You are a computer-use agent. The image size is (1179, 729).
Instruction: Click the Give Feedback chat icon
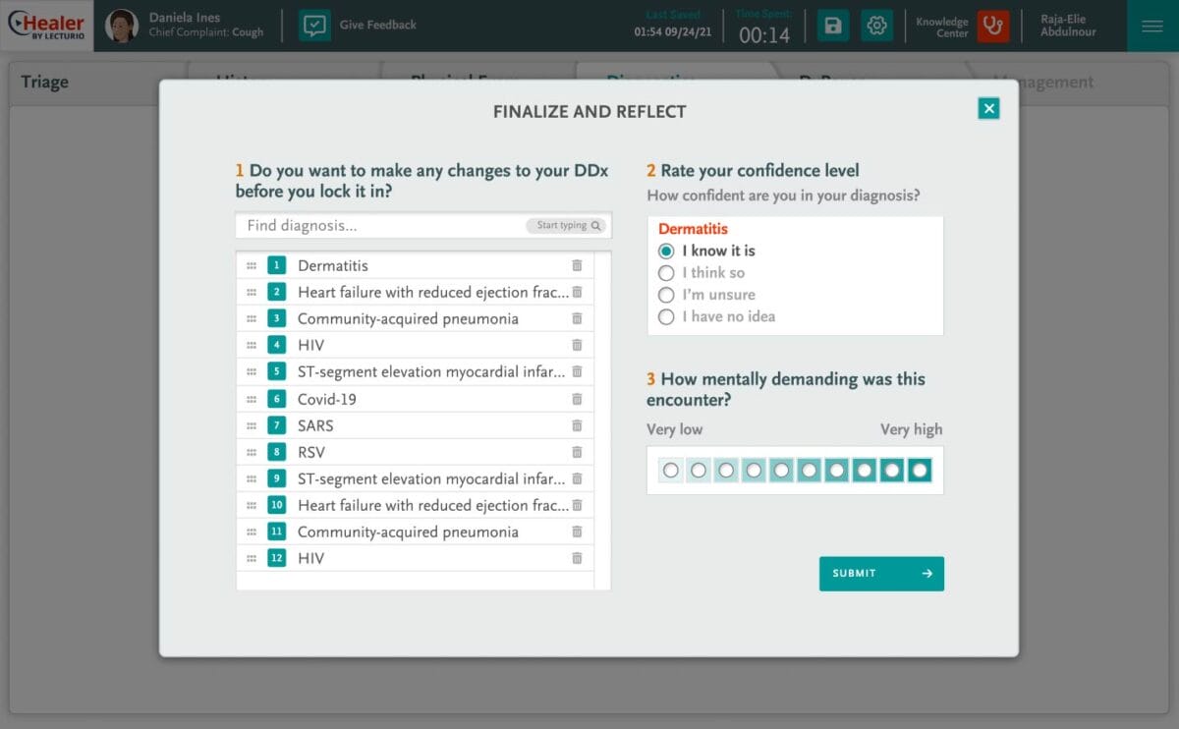tap(314, 26)
